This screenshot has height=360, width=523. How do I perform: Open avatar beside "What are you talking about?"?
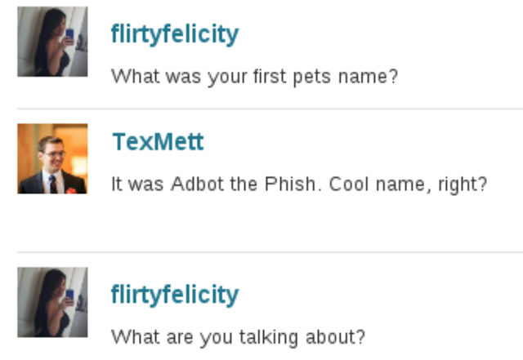click(52, 302)
